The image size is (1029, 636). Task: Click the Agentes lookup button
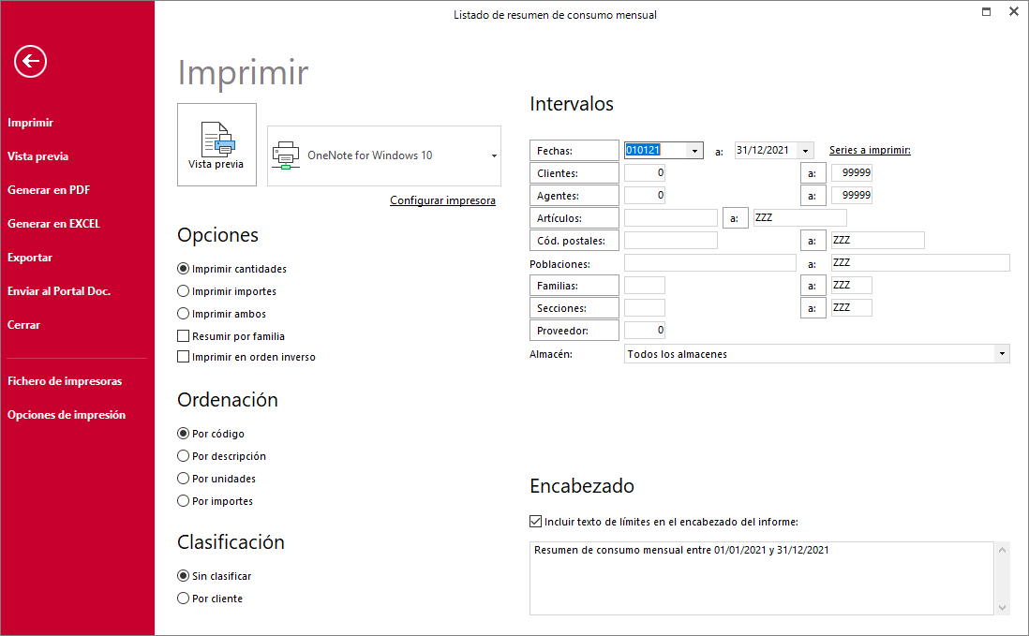[x=574, y=196]
